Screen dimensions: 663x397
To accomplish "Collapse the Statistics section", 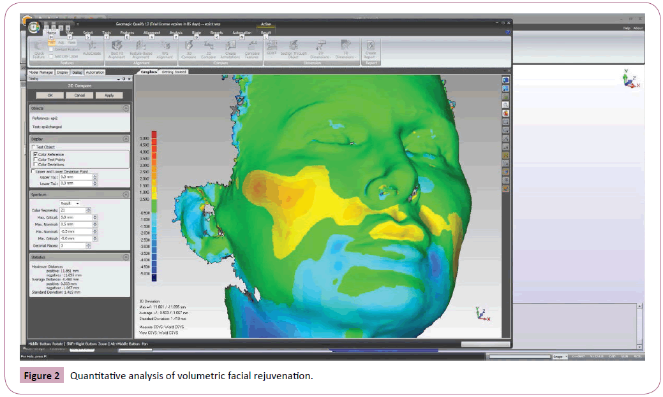I will coord(126,257).
